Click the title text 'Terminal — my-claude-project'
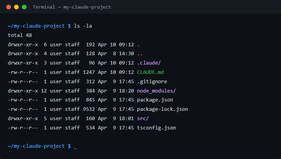 click(x=72, y=7)
